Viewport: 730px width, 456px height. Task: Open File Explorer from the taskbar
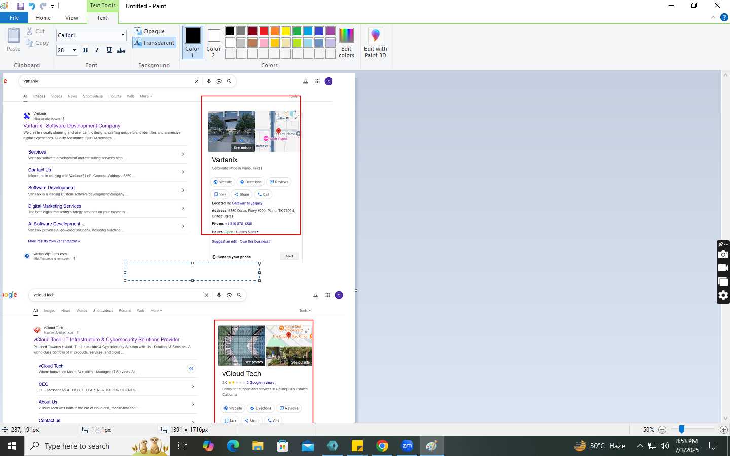(x=258, y=446)
